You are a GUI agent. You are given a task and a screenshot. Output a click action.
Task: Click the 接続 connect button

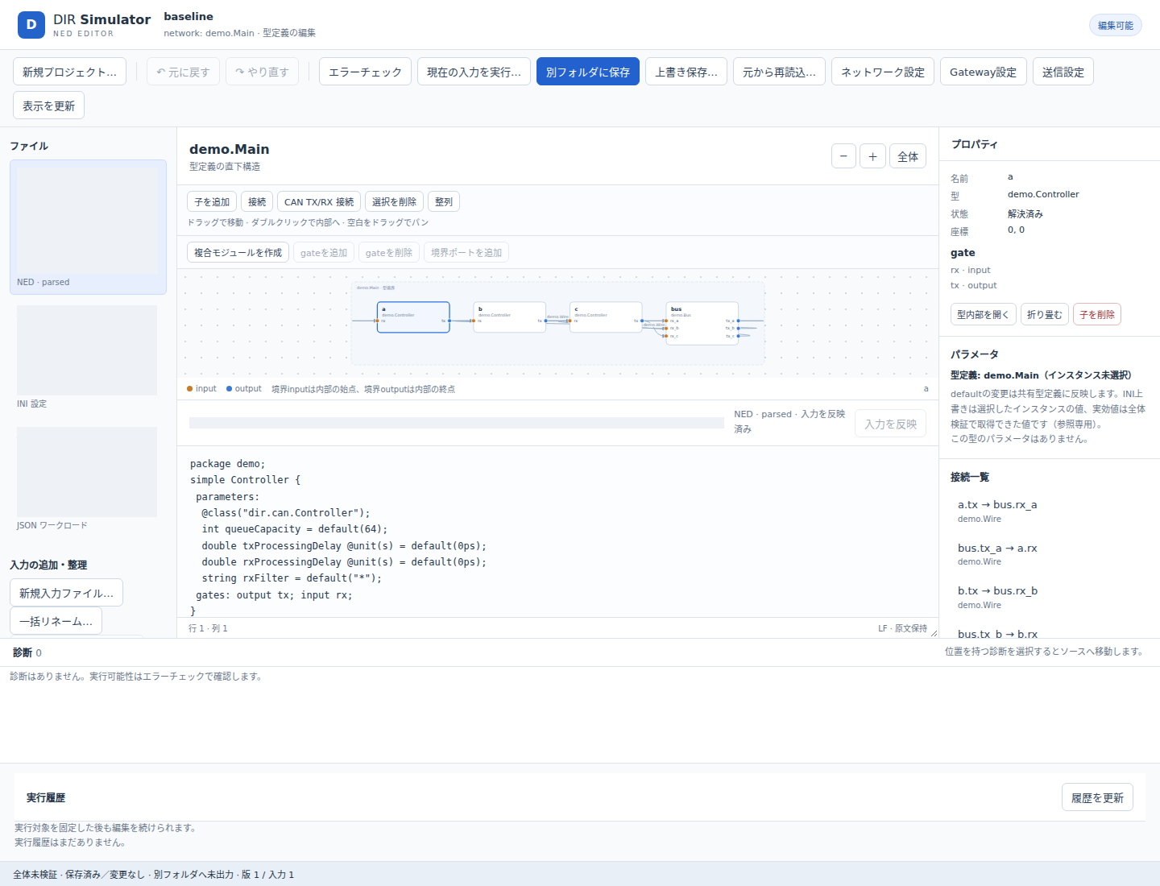[x=257, y=201]
